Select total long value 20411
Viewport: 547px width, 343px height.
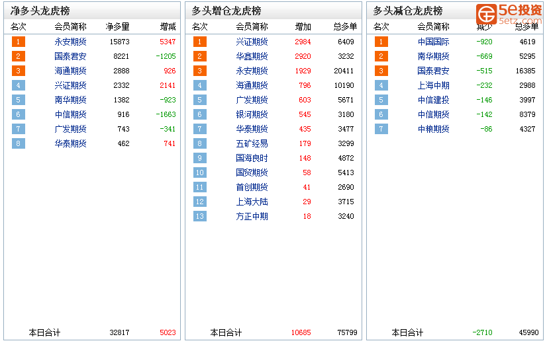pos(344,71)
